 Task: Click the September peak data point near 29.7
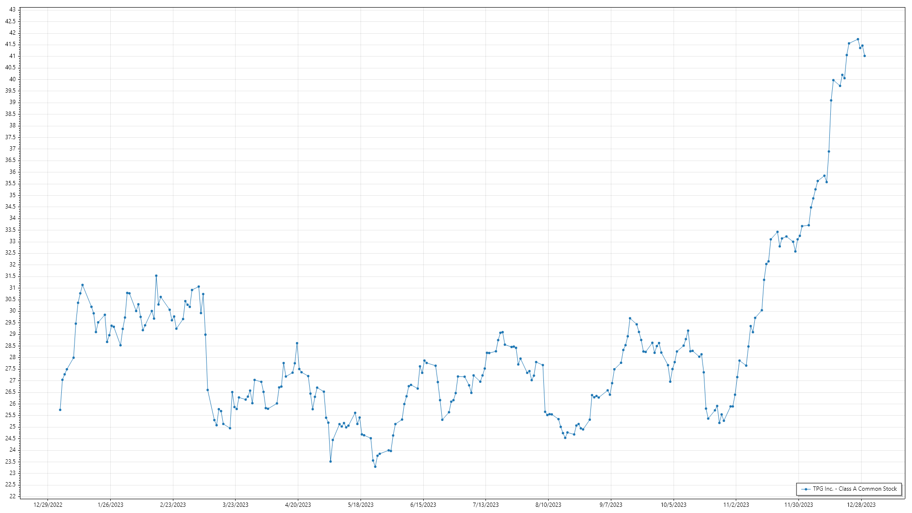coord(630,318)
